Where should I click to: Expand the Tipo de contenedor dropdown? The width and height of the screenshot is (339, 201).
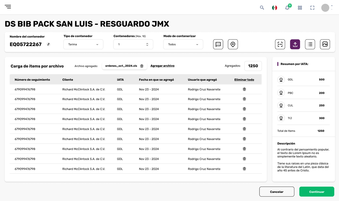[x=83, y=44]
